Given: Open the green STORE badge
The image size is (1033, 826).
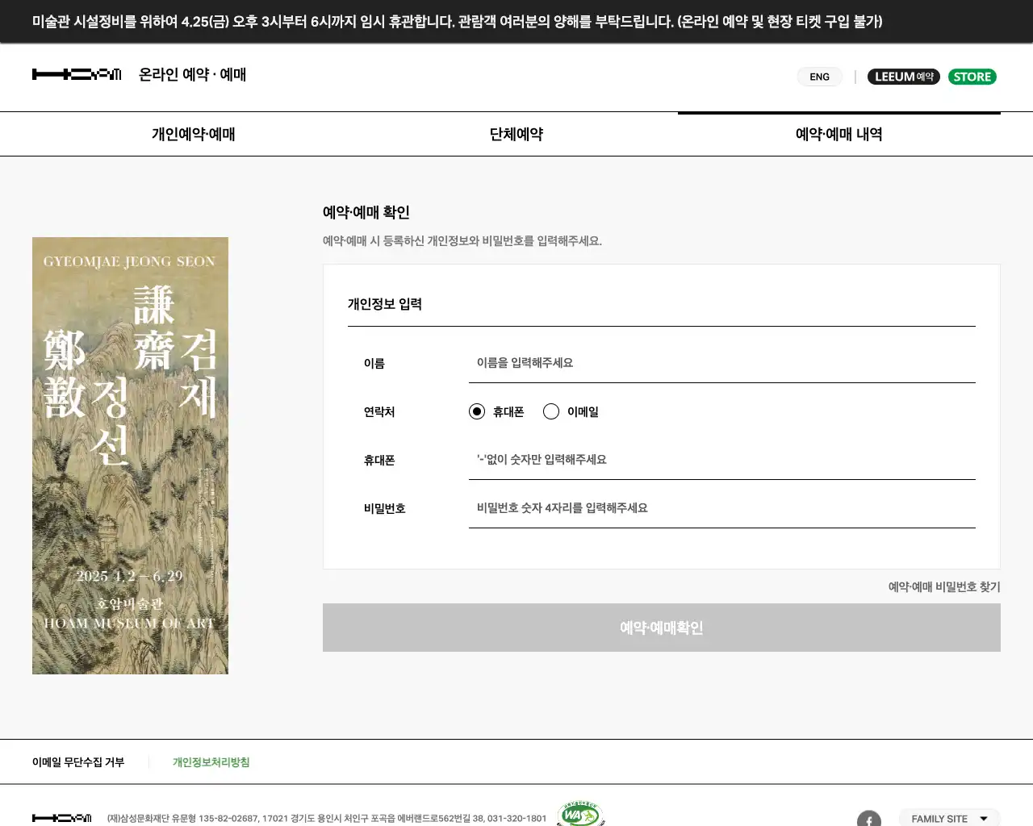Looking at the screenshot, I should tap(972, 77).
